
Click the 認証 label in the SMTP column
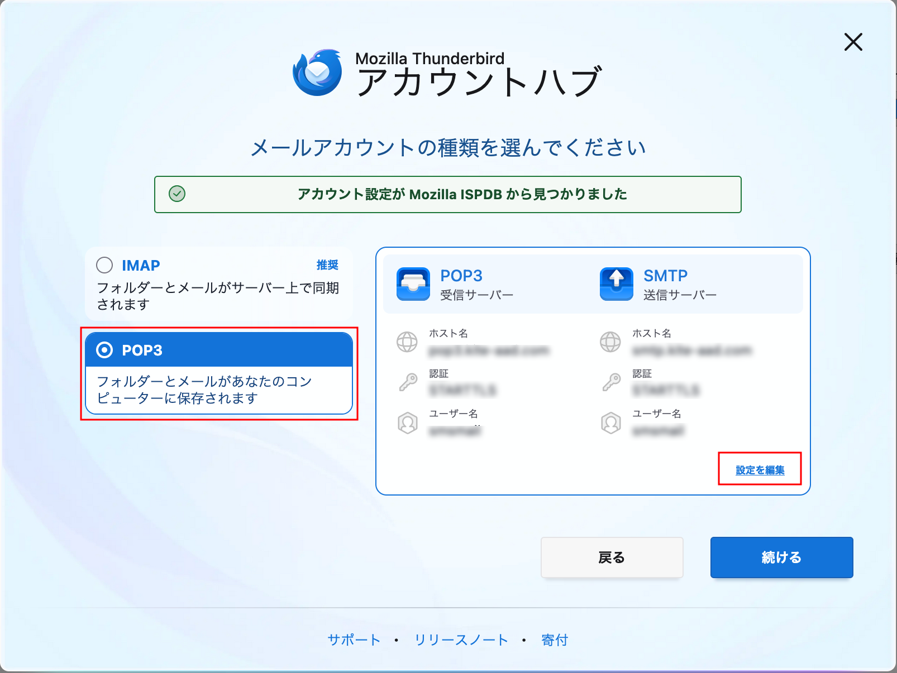coord(642,373)
